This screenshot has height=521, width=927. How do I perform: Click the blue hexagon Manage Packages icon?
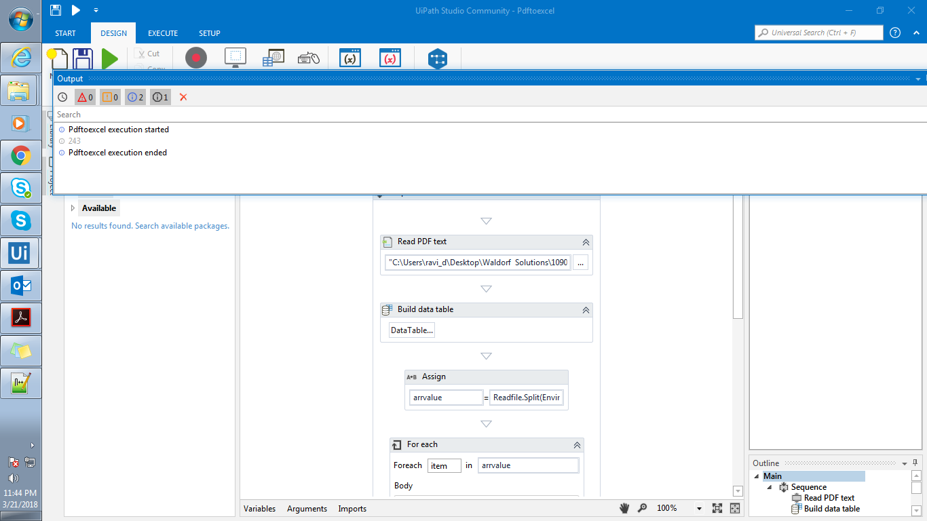click(438, 59)
